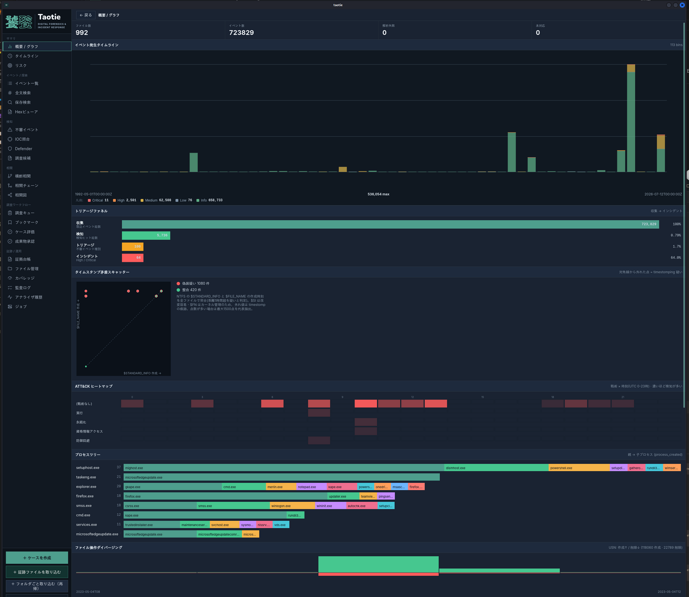Click the ケース評価 check-circle icon
Viewport: 689px width, 597px height.
[x=10, y=232]
